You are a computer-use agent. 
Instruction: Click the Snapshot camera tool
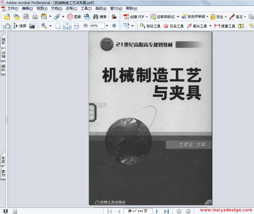(x=32, y=26)
